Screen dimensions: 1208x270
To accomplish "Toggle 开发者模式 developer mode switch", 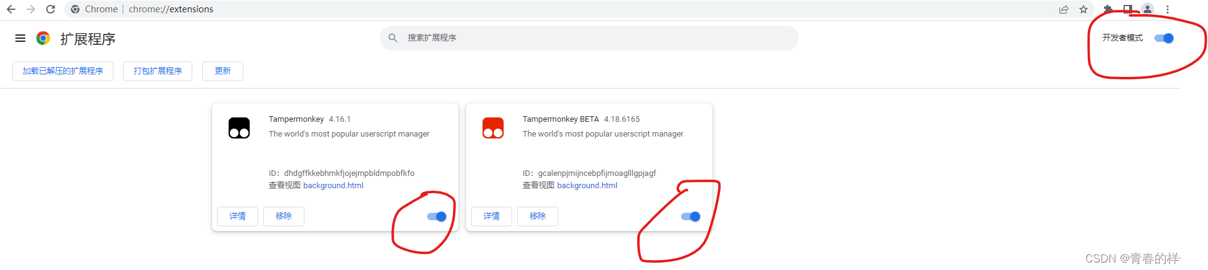I will (1164, 38).
